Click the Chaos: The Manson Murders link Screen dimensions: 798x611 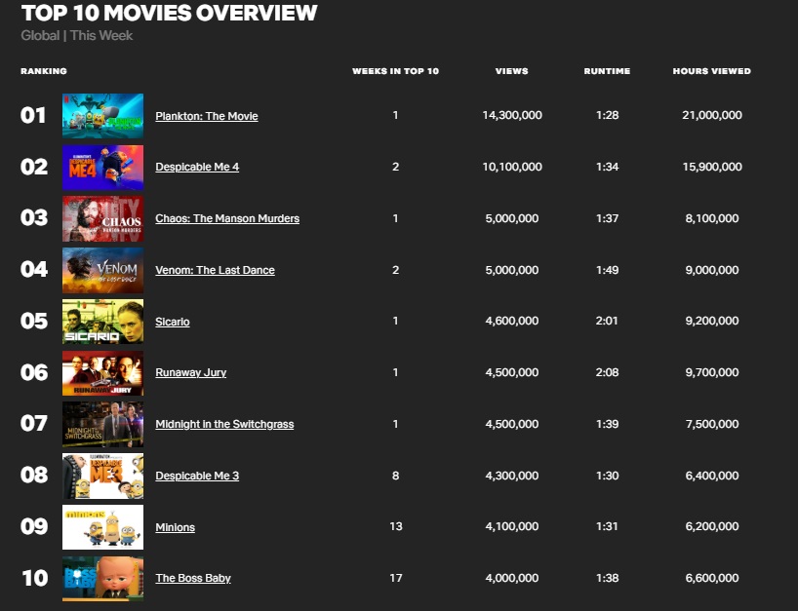click(227, 219)
